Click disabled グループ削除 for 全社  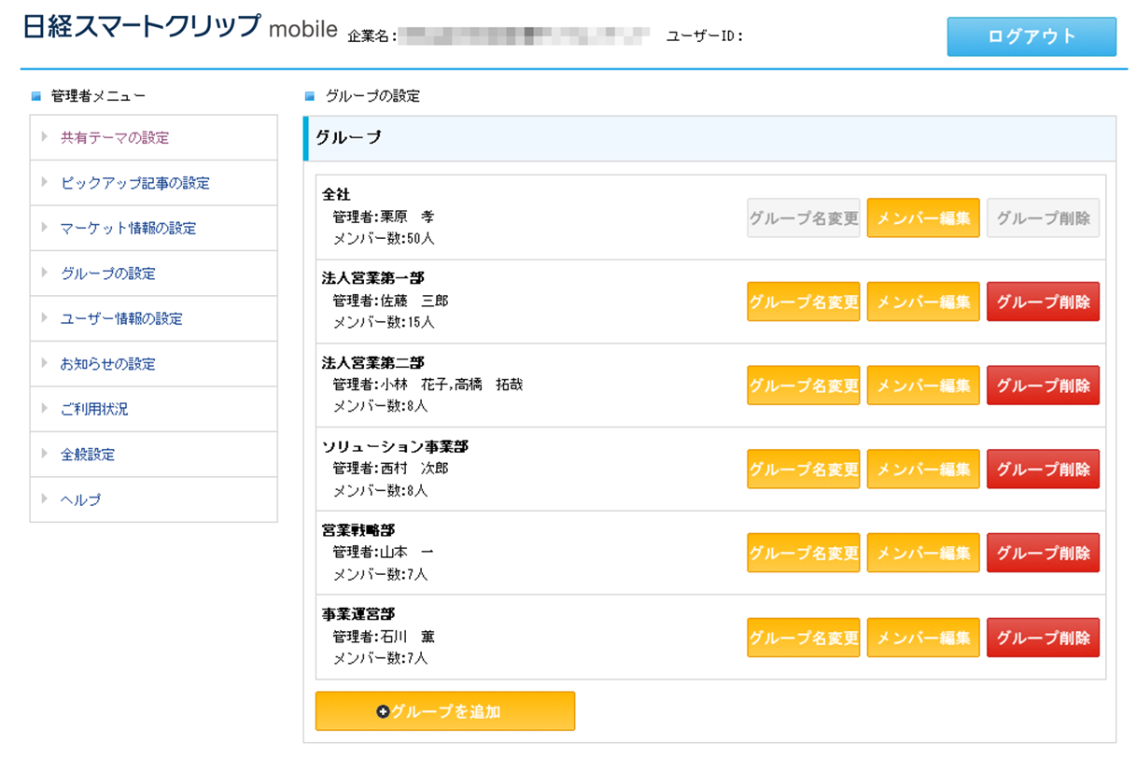tap(1043, 218)
